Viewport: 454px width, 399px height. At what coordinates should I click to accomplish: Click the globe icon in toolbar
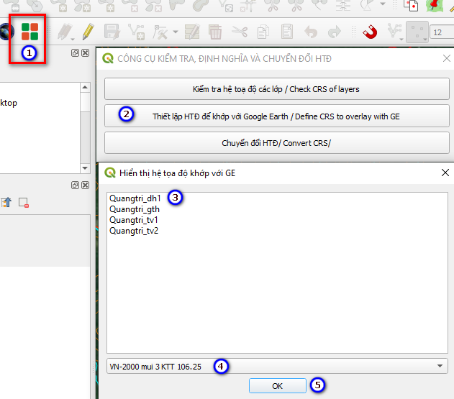click(6, 32)
